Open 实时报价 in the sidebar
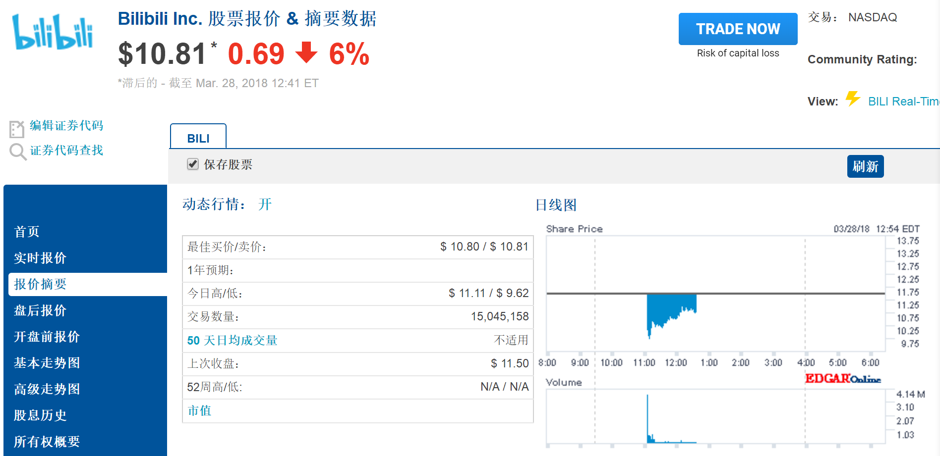 (x=40, y=258)
